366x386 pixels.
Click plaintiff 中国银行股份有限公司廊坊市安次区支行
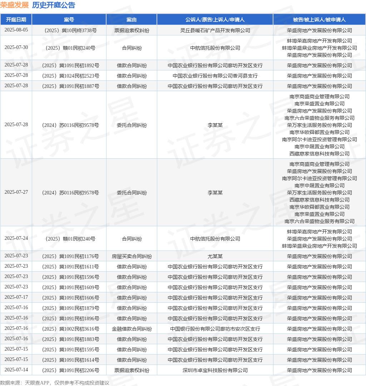(215, 329)
